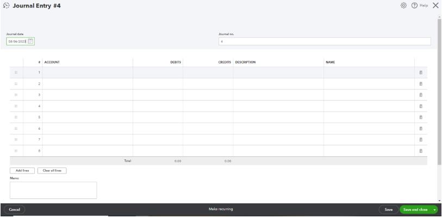The image size is (442, 218).
Task: Delete line 5 with trash icon
Action: click(x=421, y=117)
